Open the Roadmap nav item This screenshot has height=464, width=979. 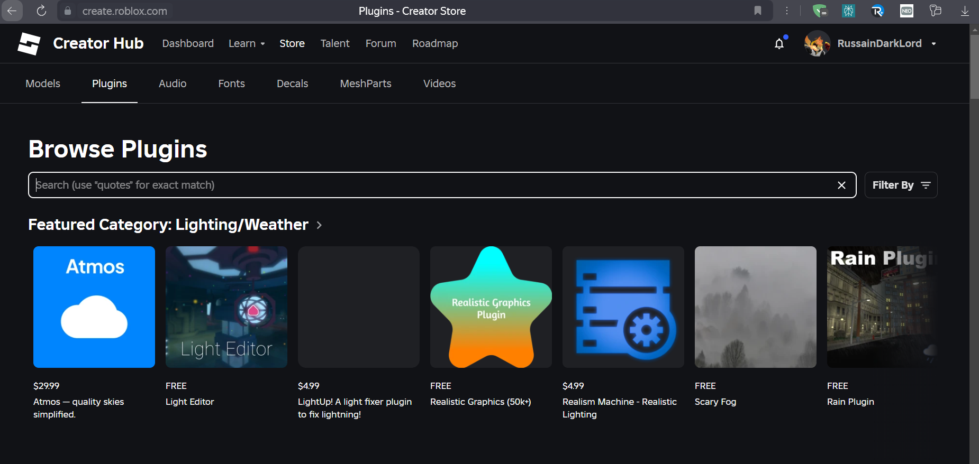(435, 43)
